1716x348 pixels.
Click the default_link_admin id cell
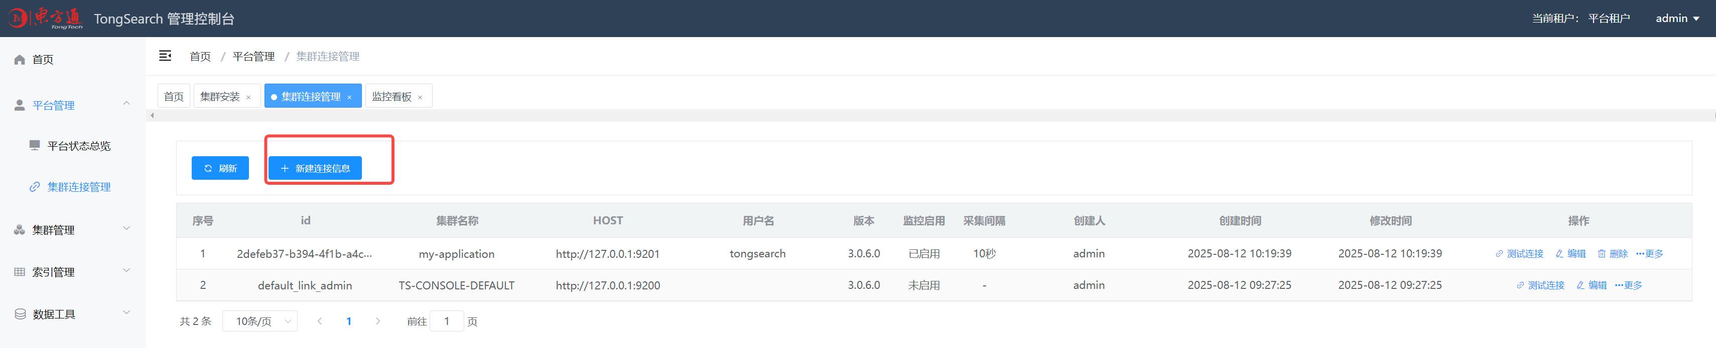click(305, 285)
